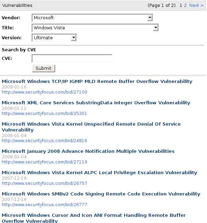This screenshot has height=223, width=207.
Task: Expand the Title dropdown showing Windows Vista
Action: pyautogui.click(x=95, y=28)
